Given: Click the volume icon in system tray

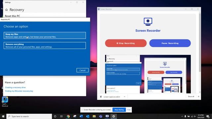Looking at the screenshot, I should pos(195,116).
